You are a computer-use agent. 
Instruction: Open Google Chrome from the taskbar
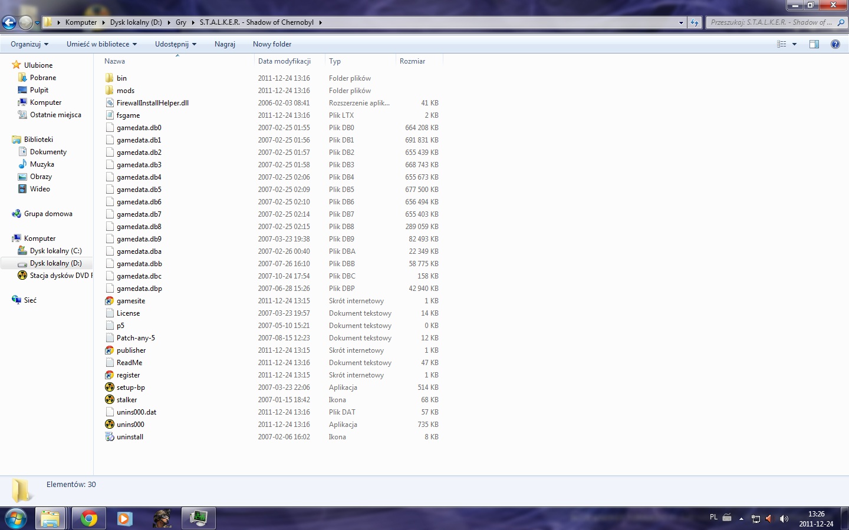pos(89,518)
